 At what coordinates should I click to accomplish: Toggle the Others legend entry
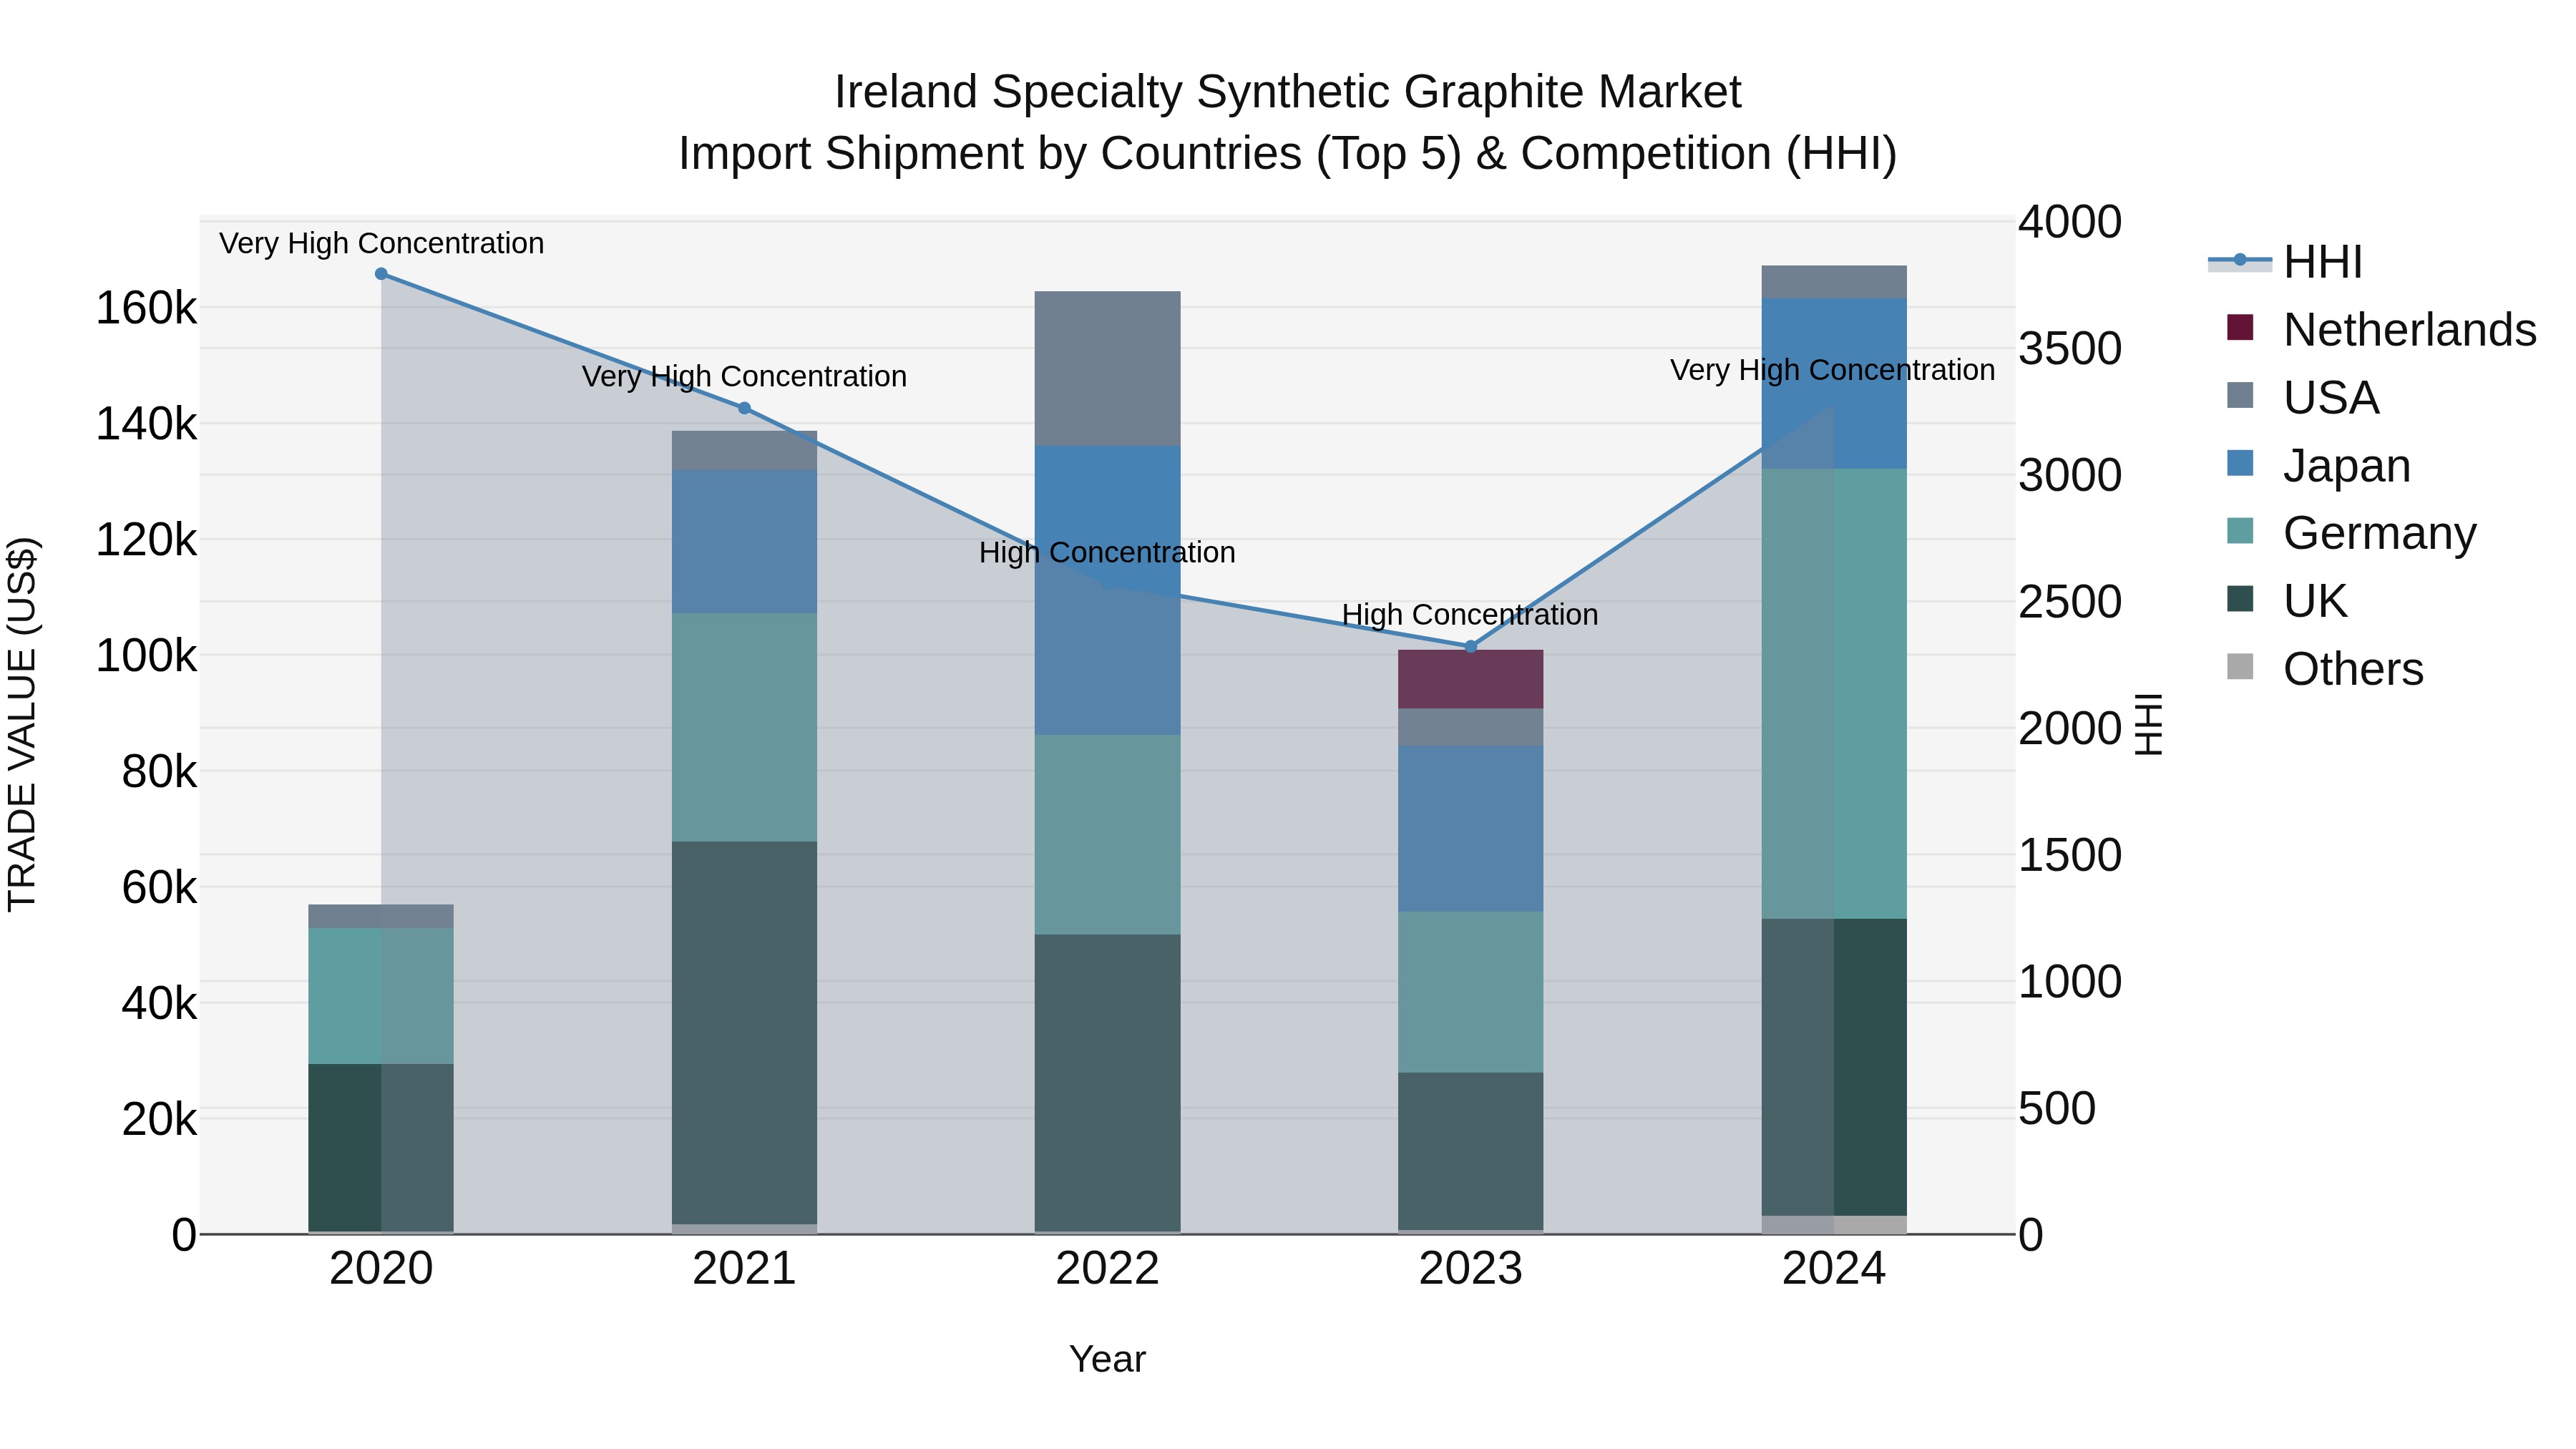2325,669
